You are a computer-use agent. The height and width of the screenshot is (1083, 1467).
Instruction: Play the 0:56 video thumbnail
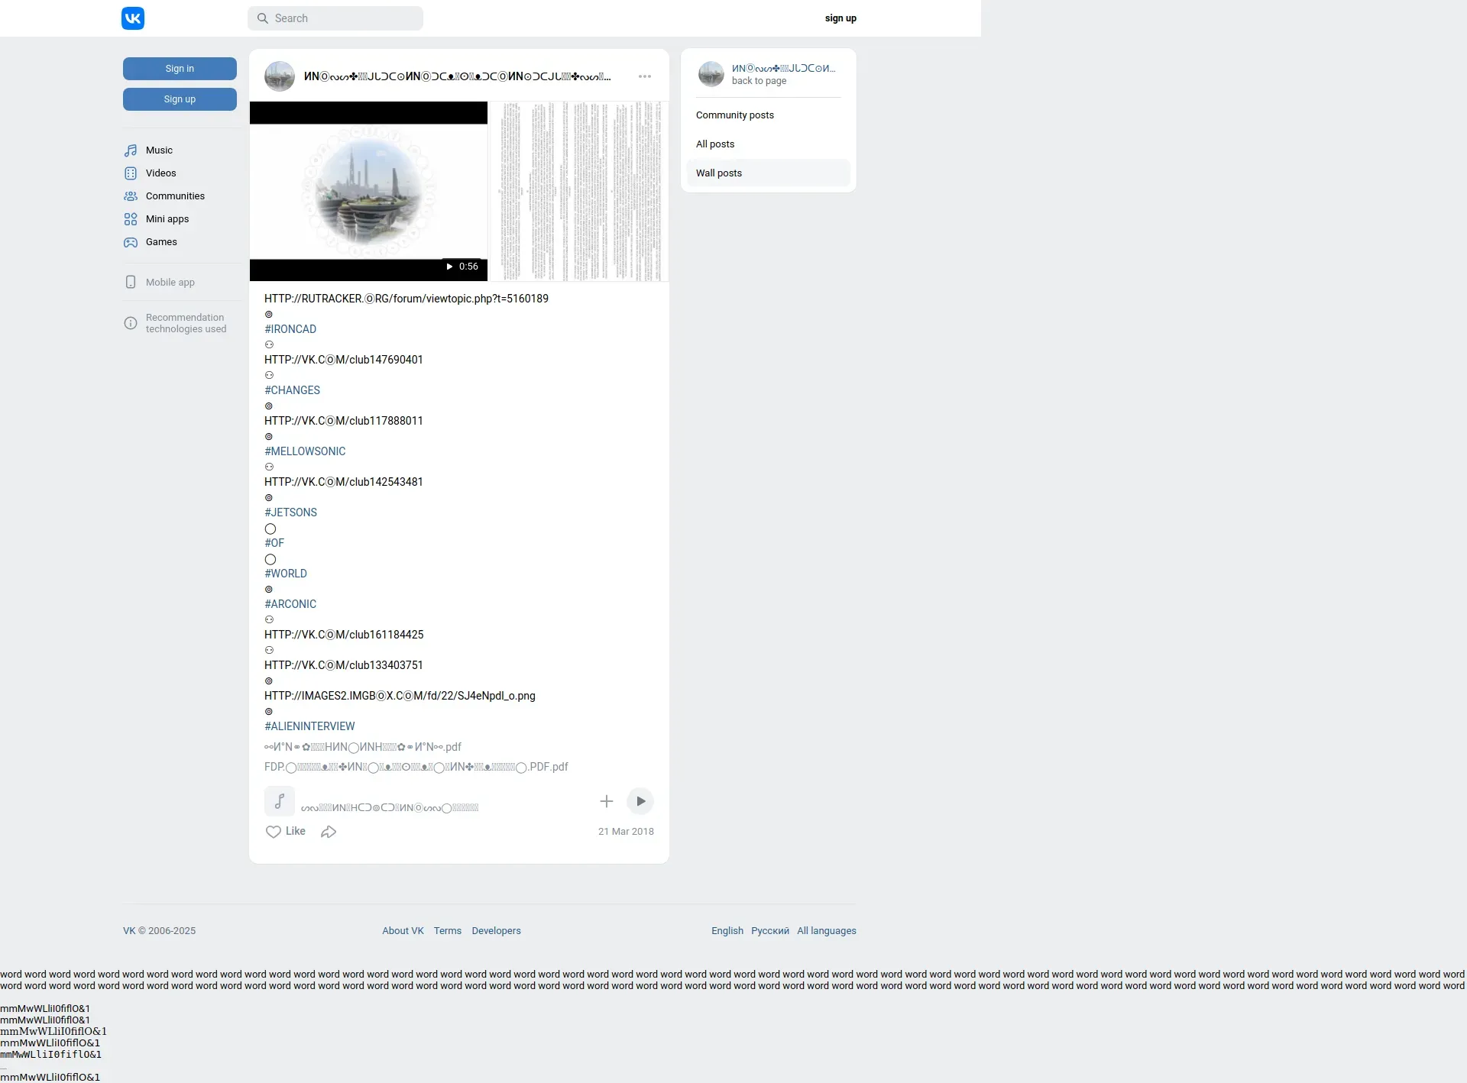pyautogui.click(x=368, y=191)
